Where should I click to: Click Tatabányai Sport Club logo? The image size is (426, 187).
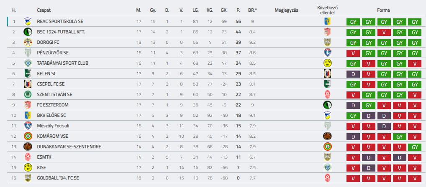27,63
